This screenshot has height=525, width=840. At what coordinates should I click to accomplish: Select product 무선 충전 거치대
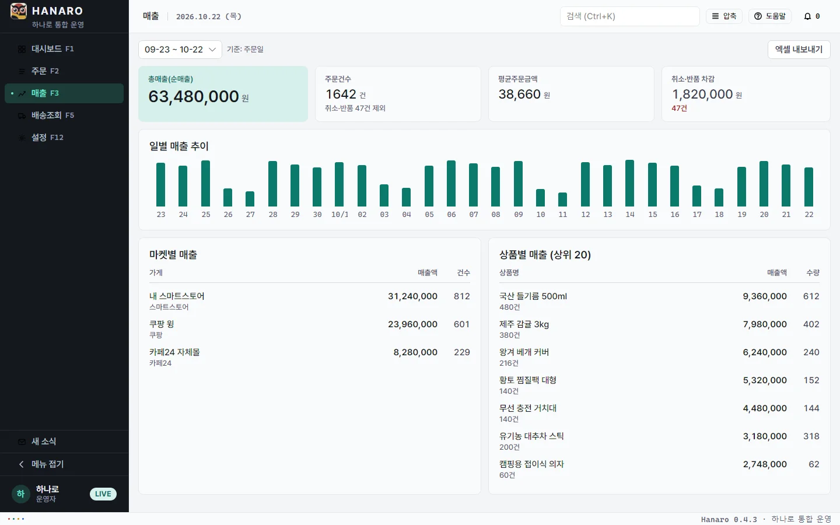(659, 413)
